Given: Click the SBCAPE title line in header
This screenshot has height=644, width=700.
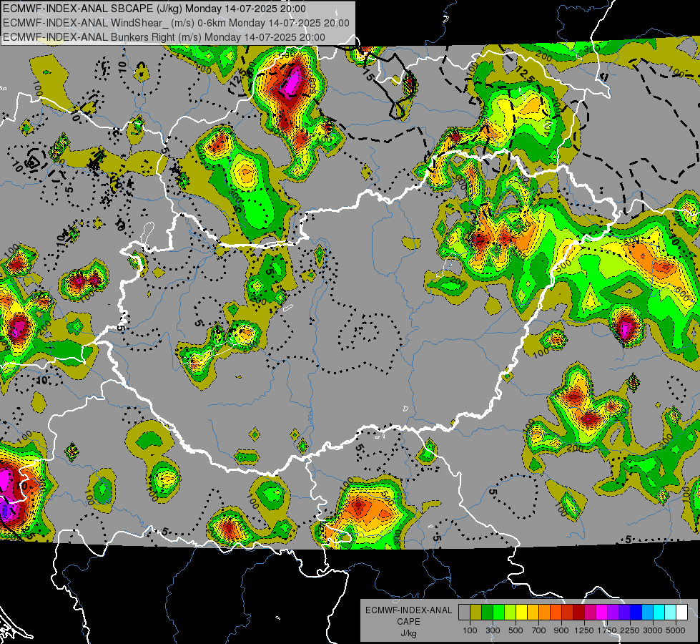Looking at the screenshot, I should tap(154, 9).
